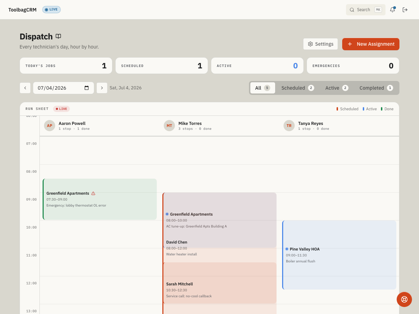Create a New Assignment

tap(371, 44)
